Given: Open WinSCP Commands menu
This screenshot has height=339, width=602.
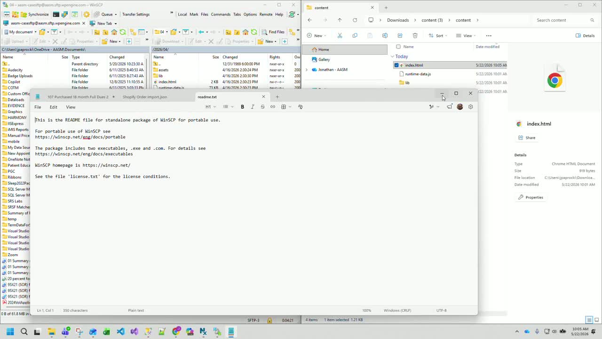Looking at the screenshot, I should point(221,14).
